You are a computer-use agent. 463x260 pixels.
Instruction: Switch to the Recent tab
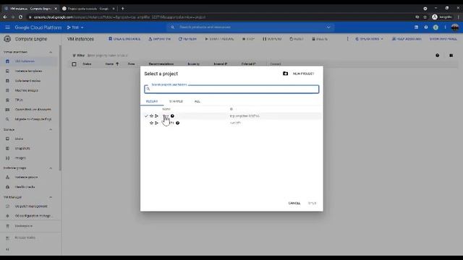pyautogui.click(x=152, y=101)
